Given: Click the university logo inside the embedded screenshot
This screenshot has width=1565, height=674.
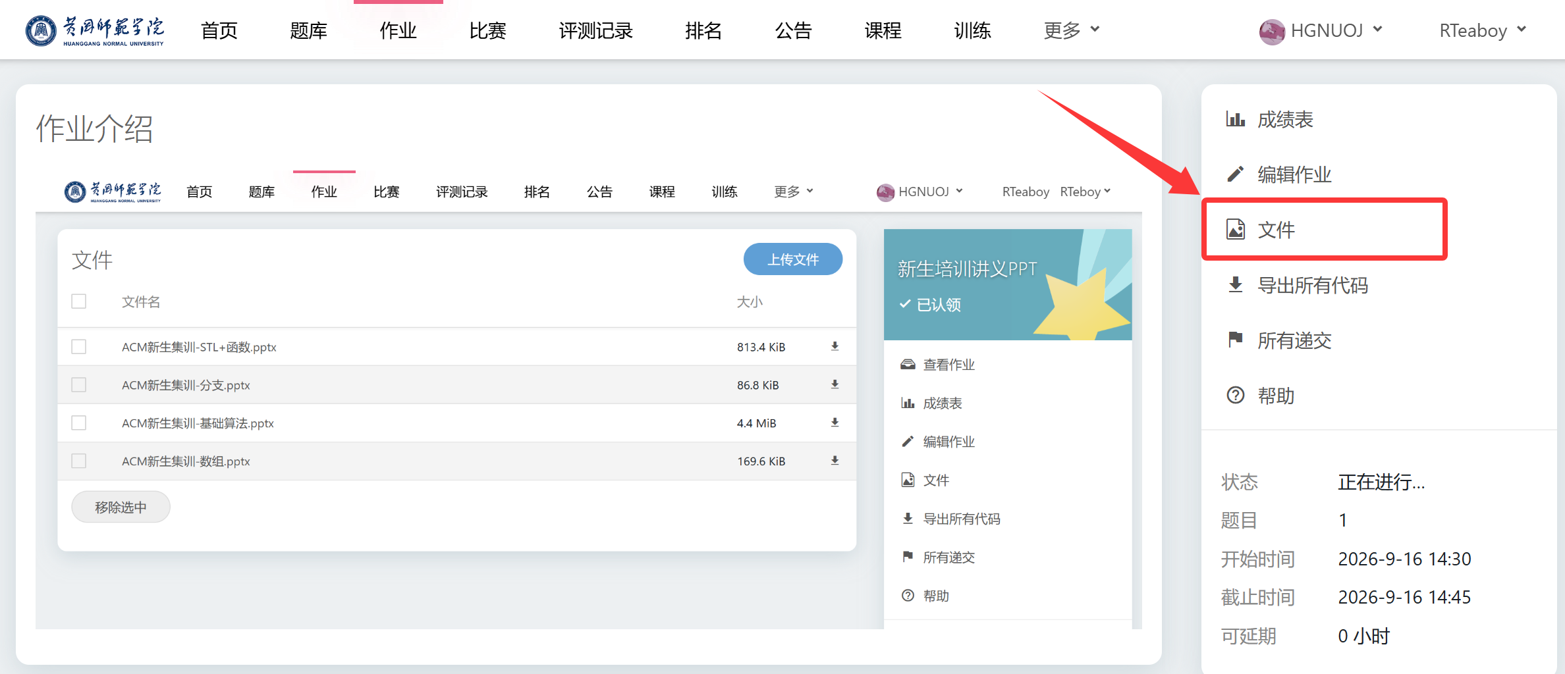Looking at the screenshot, I should click(113, 192).
